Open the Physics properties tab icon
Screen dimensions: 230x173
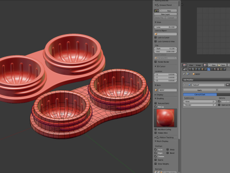click(224, 69)
